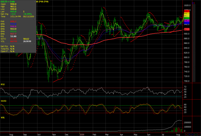Click the Mar label on the time axis
Viewport: 201px width, 136px height.
[x=107, y=134]
